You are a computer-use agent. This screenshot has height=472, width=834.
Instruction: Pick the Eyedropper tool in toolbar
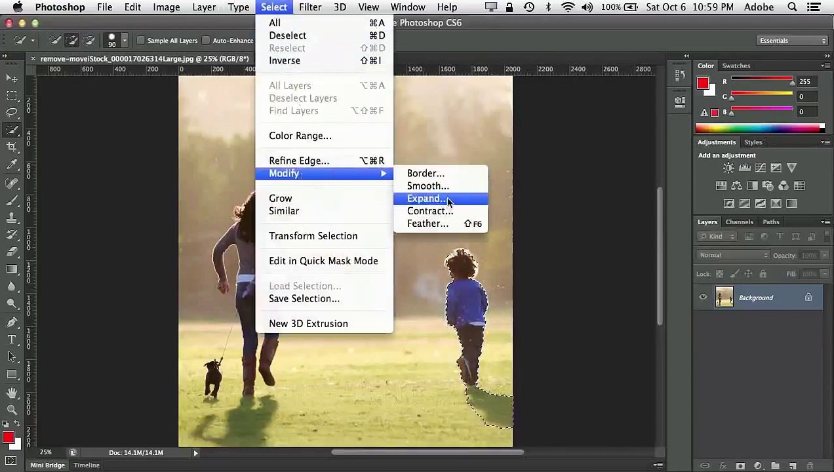tap(12, 165)
